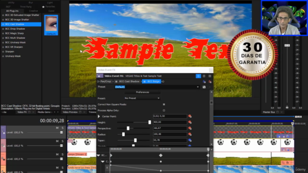Screen dimensions: 308x173
Task: Open the All Plug-ins tab
Action: [x=12, y=11]
